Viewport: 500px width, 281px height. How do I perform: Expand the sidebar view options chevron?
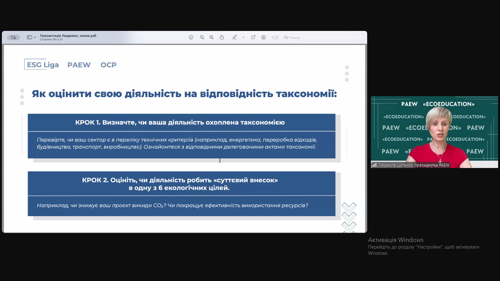click(x=35, y=37)
